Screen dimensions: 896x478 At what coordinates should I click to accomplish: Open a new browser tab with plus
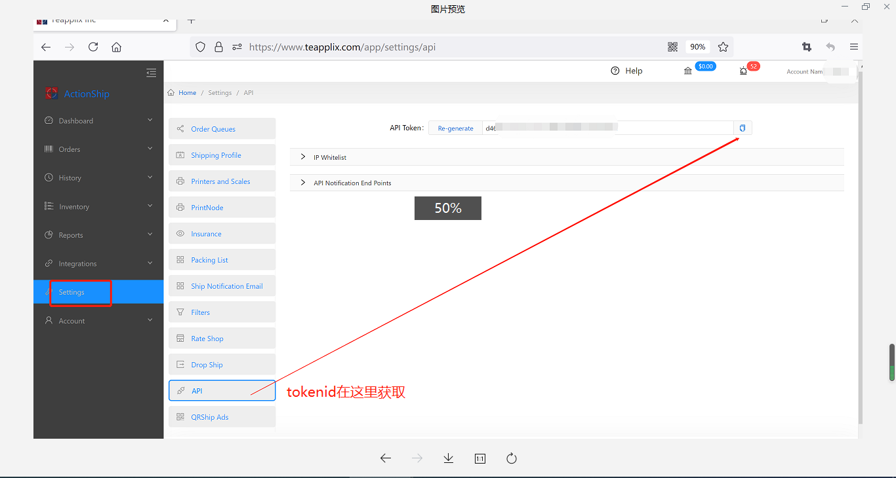(192, 20)
